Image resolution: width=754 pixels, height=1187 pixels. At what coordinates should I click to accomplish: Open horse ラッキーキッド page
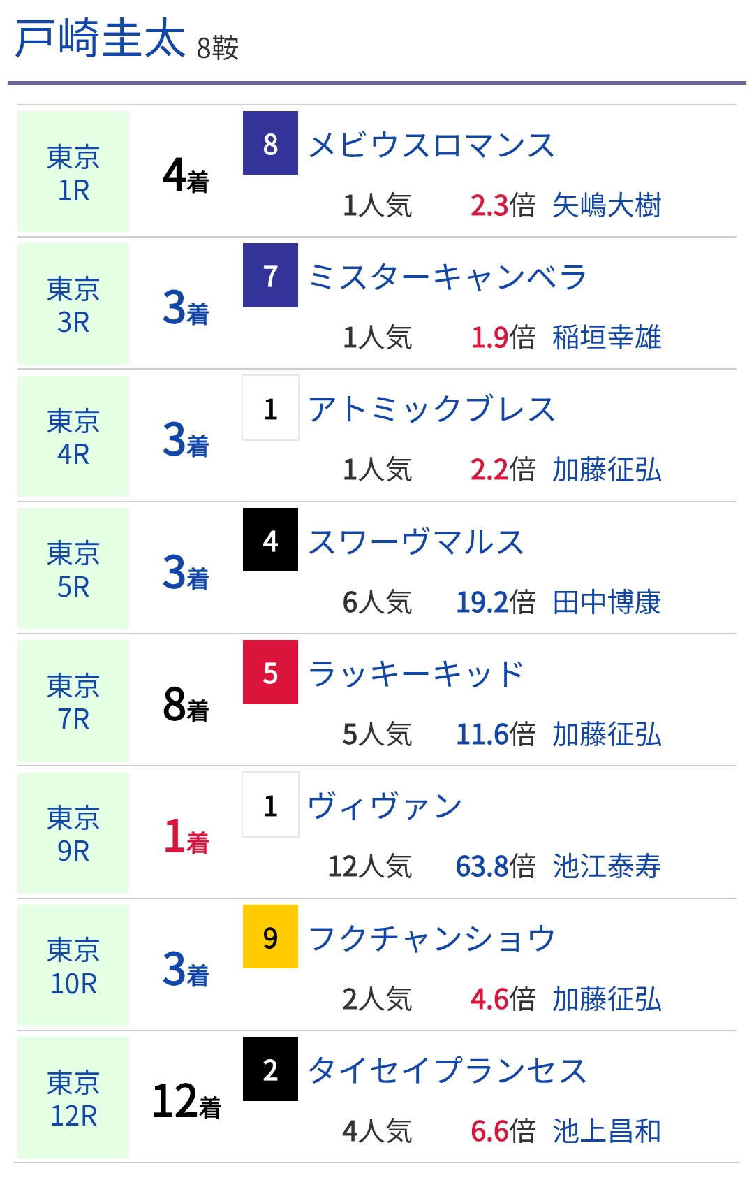(x=416, y=674)
